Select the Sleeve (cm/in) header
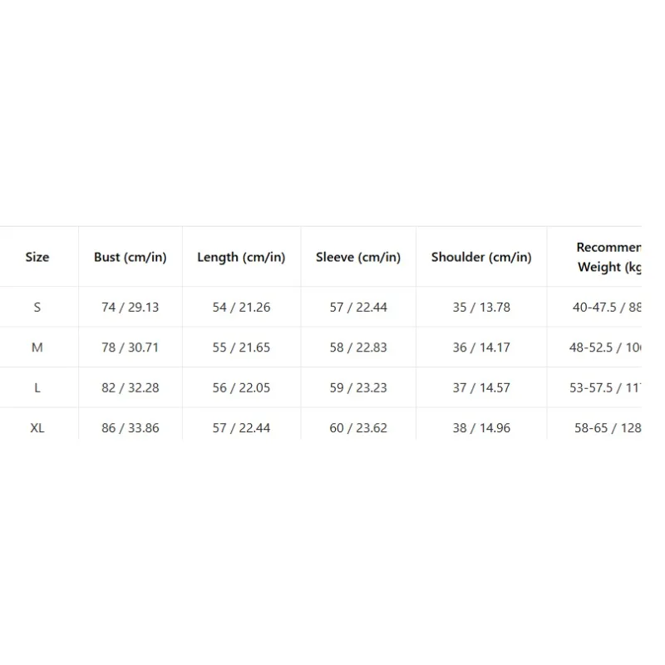The width and height of the screenshot is (665, 665). tap(358, 257)
